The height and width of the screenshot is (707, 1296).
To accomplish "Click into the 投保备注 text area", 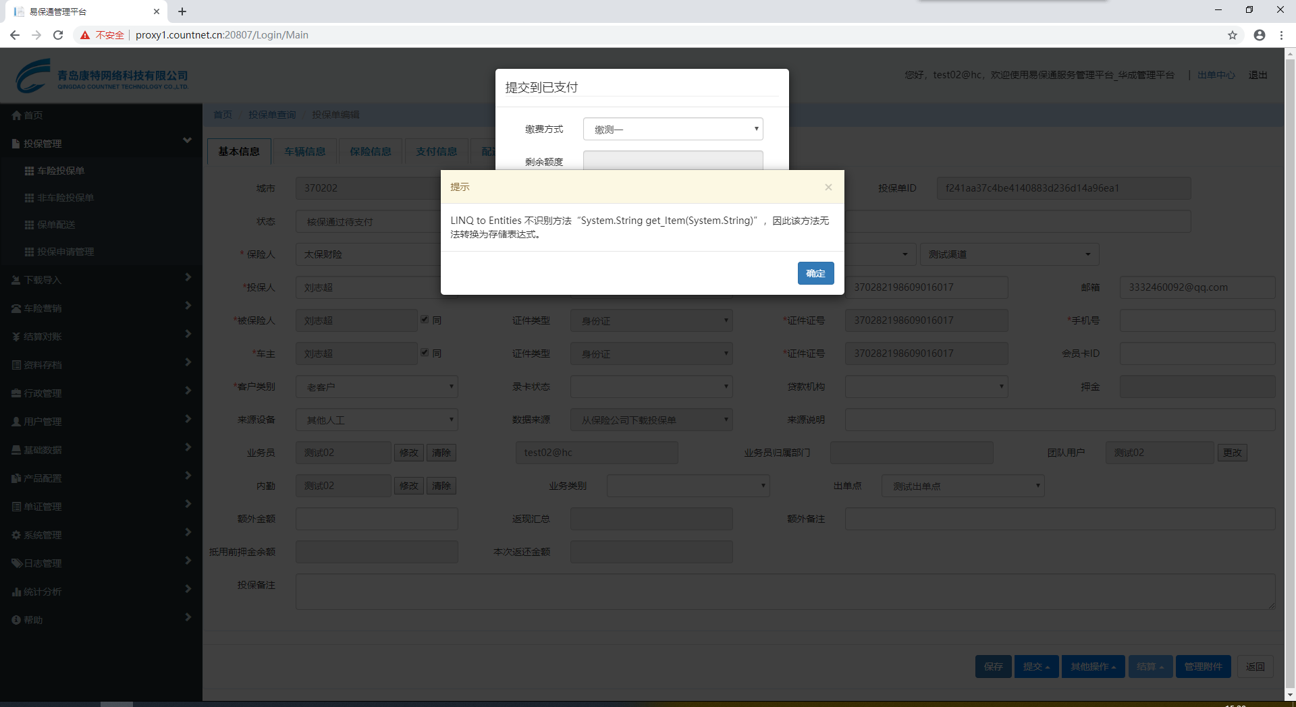I will [x=786, y=592].
